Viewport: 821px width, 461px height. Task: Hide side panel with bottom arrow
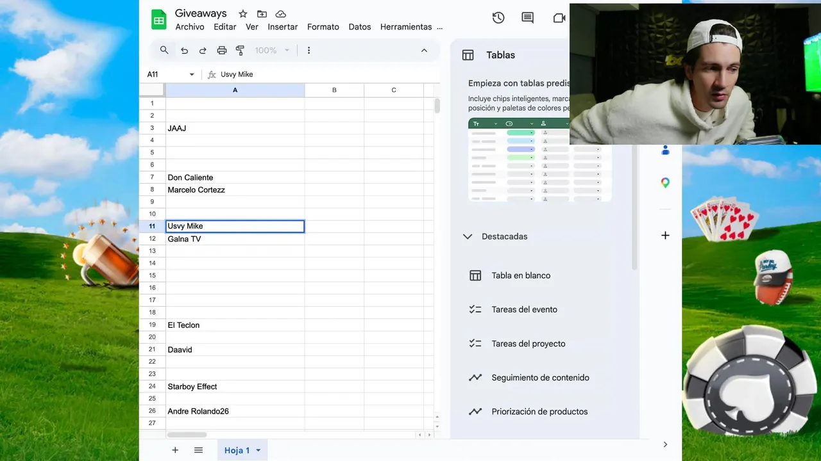pos(665,444)
